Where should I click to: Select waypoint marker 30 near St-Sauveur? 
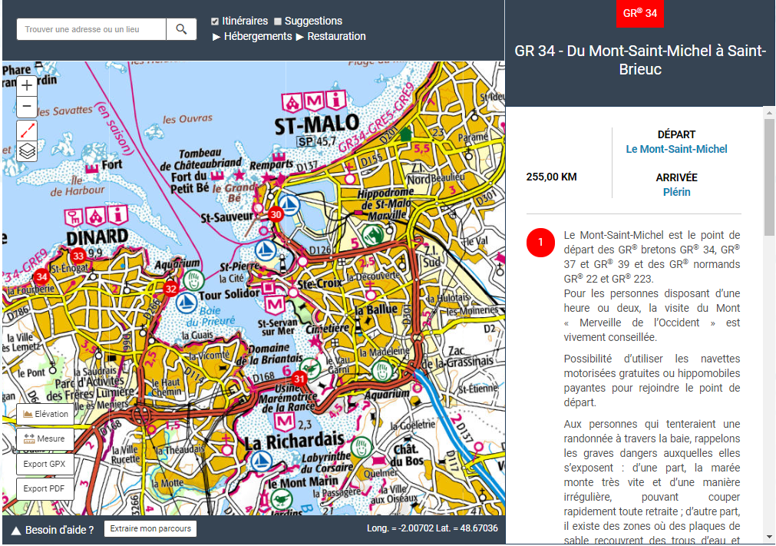pyautogui.click(x=276, y=214)
